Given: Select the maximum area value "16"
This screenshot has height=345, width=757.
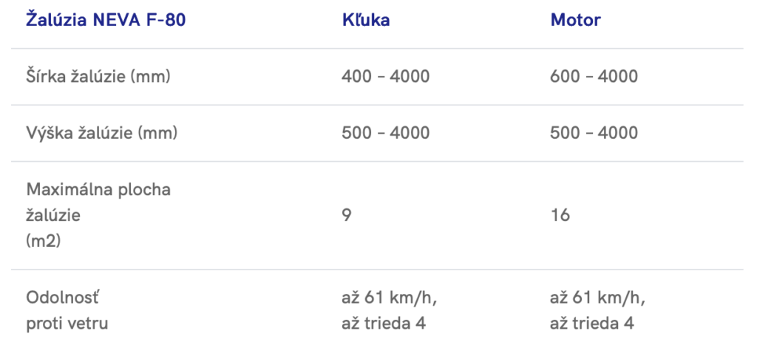Looking at the screenshot, I should 559,215.
